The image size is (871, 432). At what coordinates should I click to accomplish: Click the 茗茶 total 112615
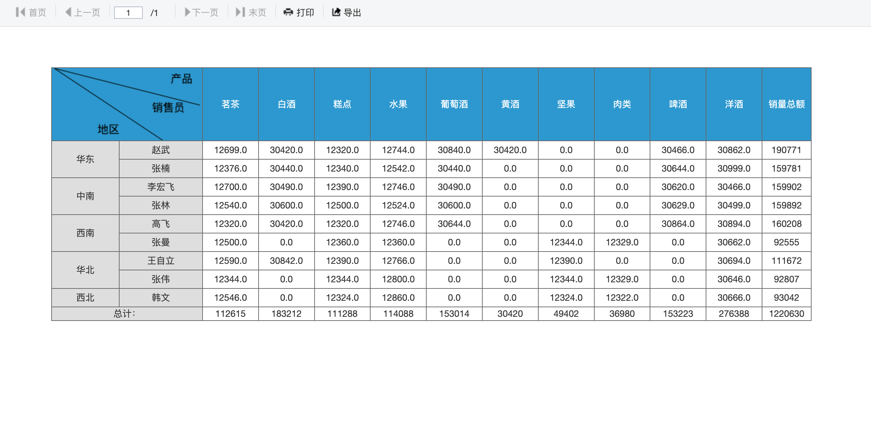coord(231,314)
